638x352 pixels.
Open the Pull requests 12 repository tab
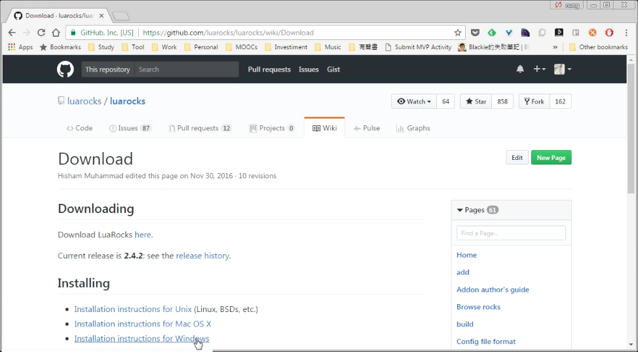pyautogui.click(x=200, y=128)
